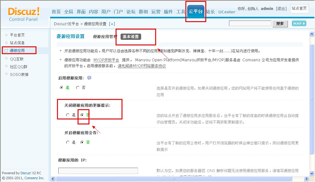Click the 漫游应用 sidebar icon
Screen dimensions: 315x182
tap(6, 51)
